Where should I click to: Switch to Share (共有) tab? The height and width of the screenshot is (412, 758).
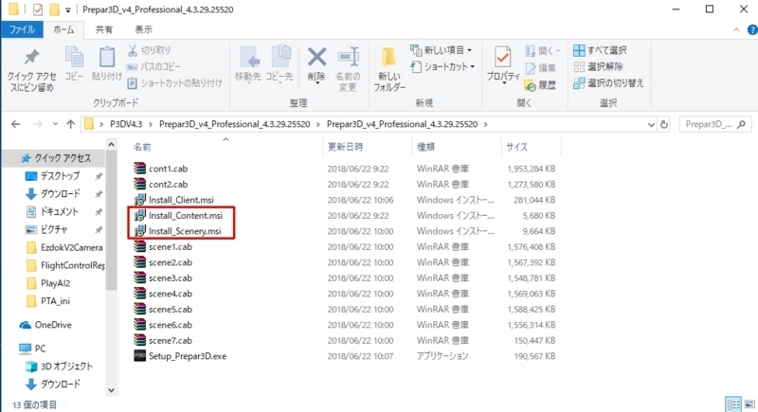click(x=103, y=29)
